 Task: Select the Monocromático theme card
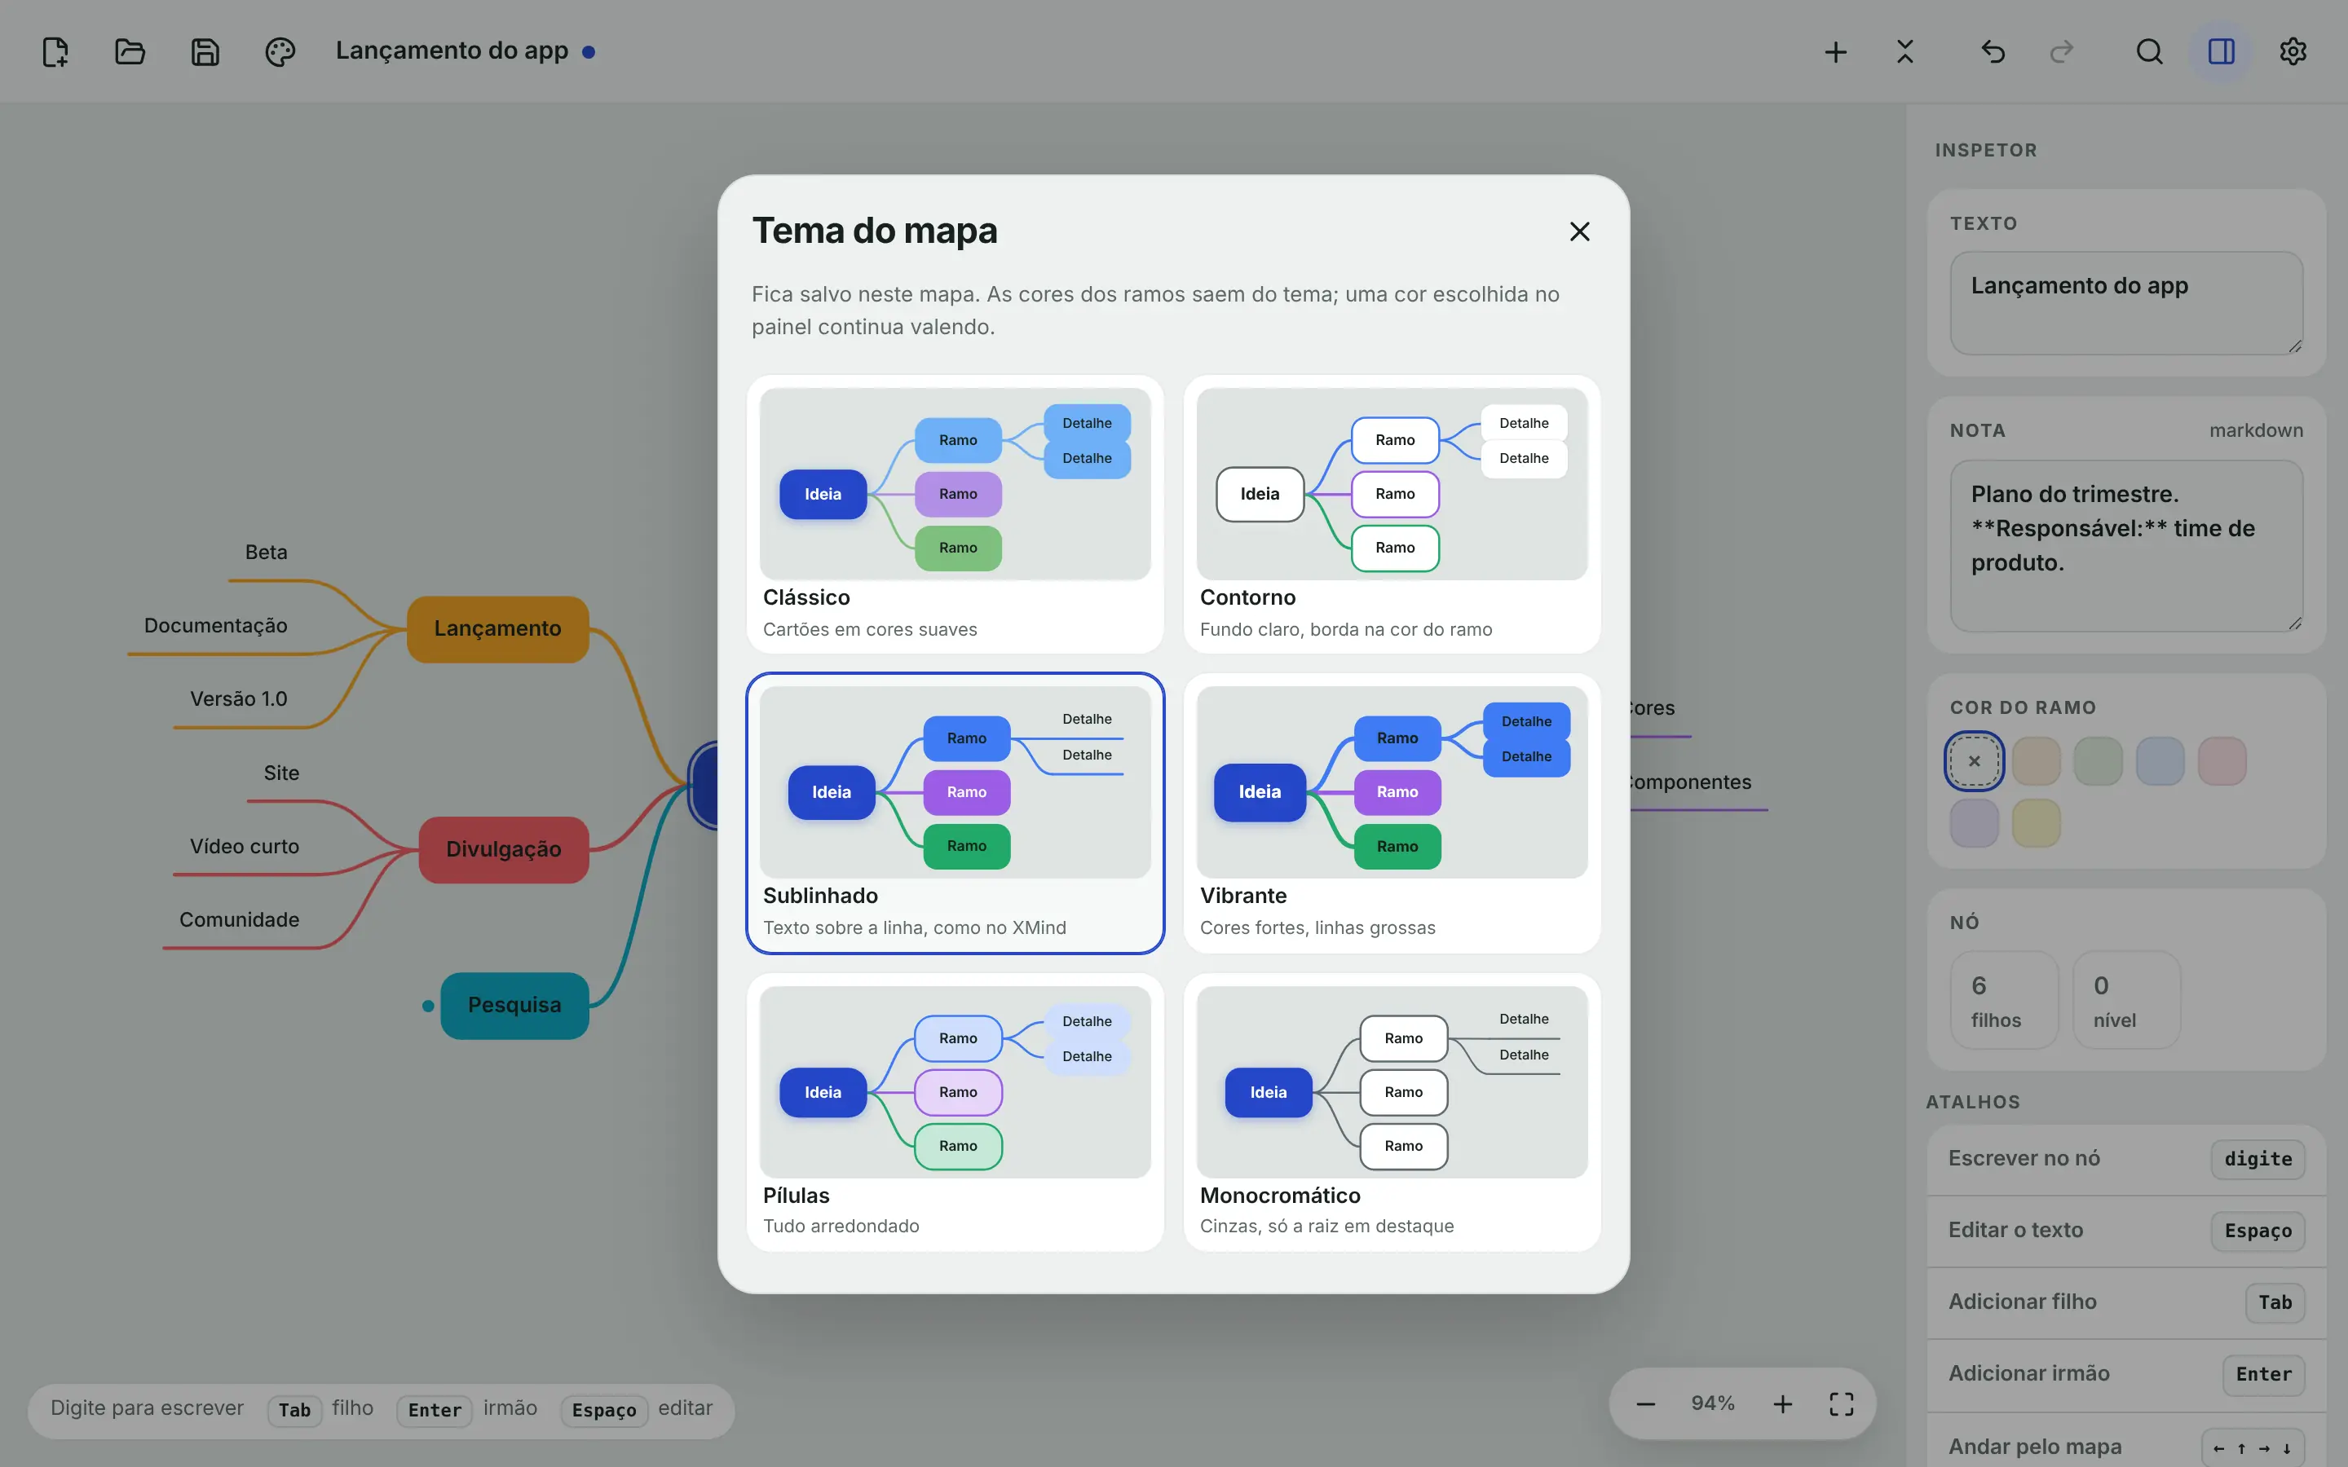click(1392, 1112)
